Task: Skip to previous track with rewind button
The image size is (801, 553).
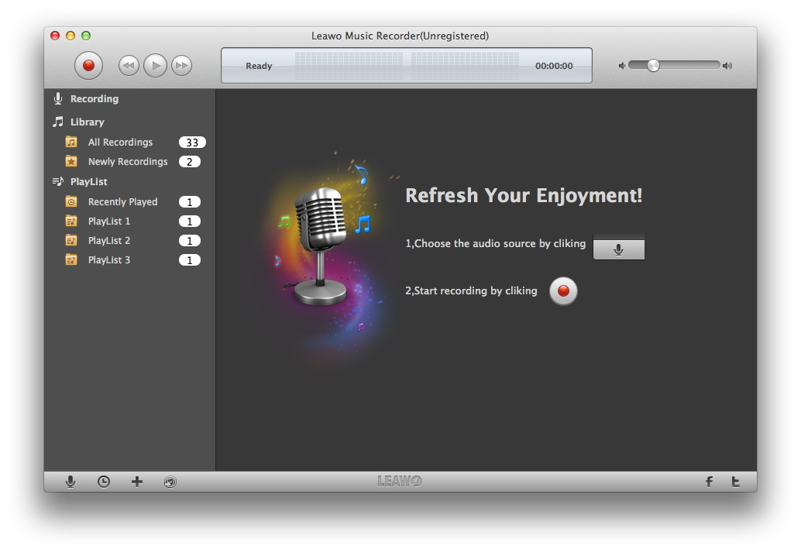Action: click(129, 66)
